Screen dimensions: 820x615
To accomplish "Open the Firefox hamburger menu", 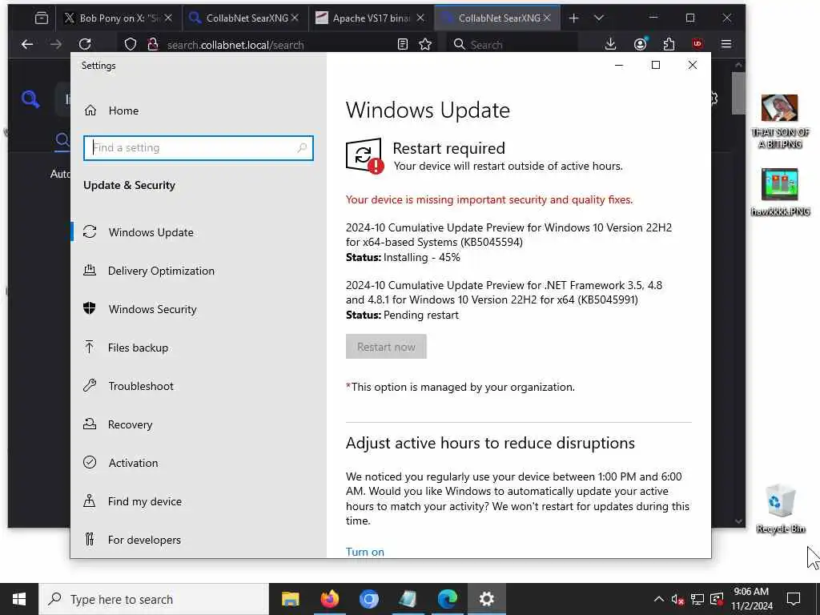I will pos(726,45).
